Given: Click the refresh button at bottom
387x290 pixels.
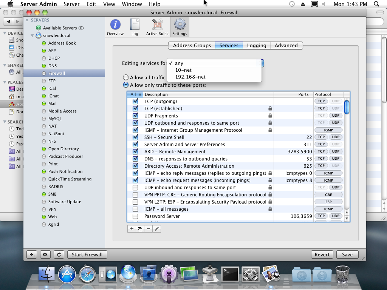Looking at the screenshot, I should click(x=59, y=255).
